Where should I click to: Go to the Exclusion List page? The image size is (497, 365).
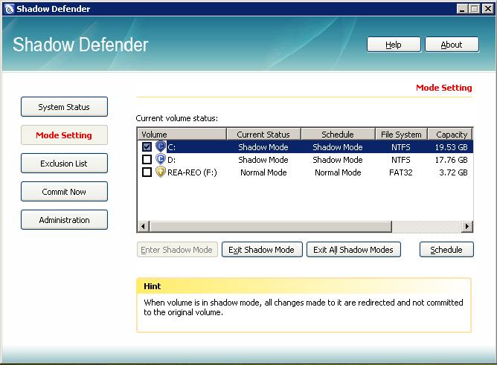[64, 164]
